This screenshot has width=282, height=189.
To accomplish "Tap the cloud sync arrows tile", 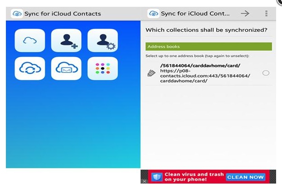I will 30,68.
